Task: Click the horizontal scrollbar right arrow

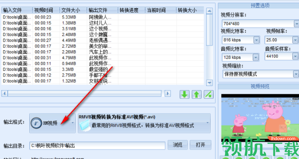Action: click(x=167, y=93)
